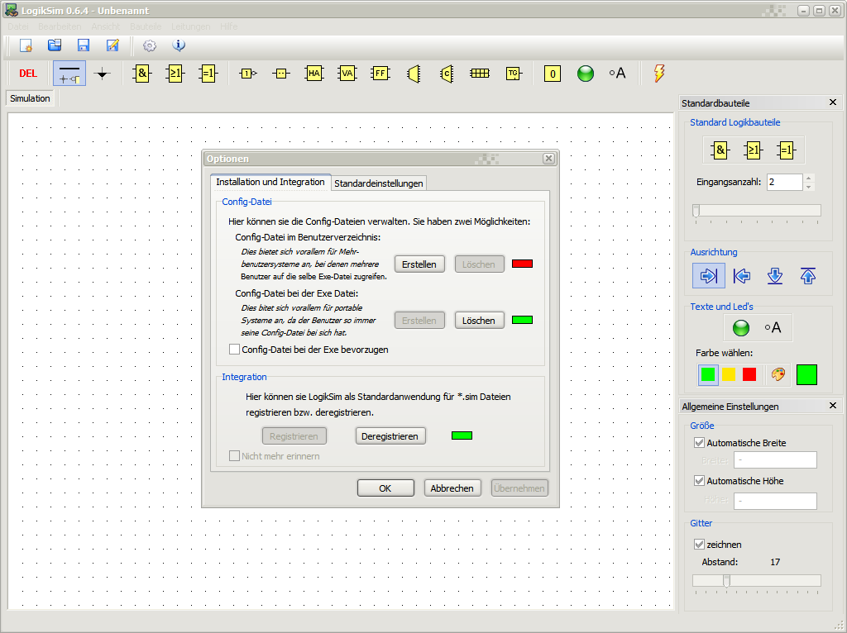Choose XOR gate in Standardbauteile panel

[x=787, y=150]
